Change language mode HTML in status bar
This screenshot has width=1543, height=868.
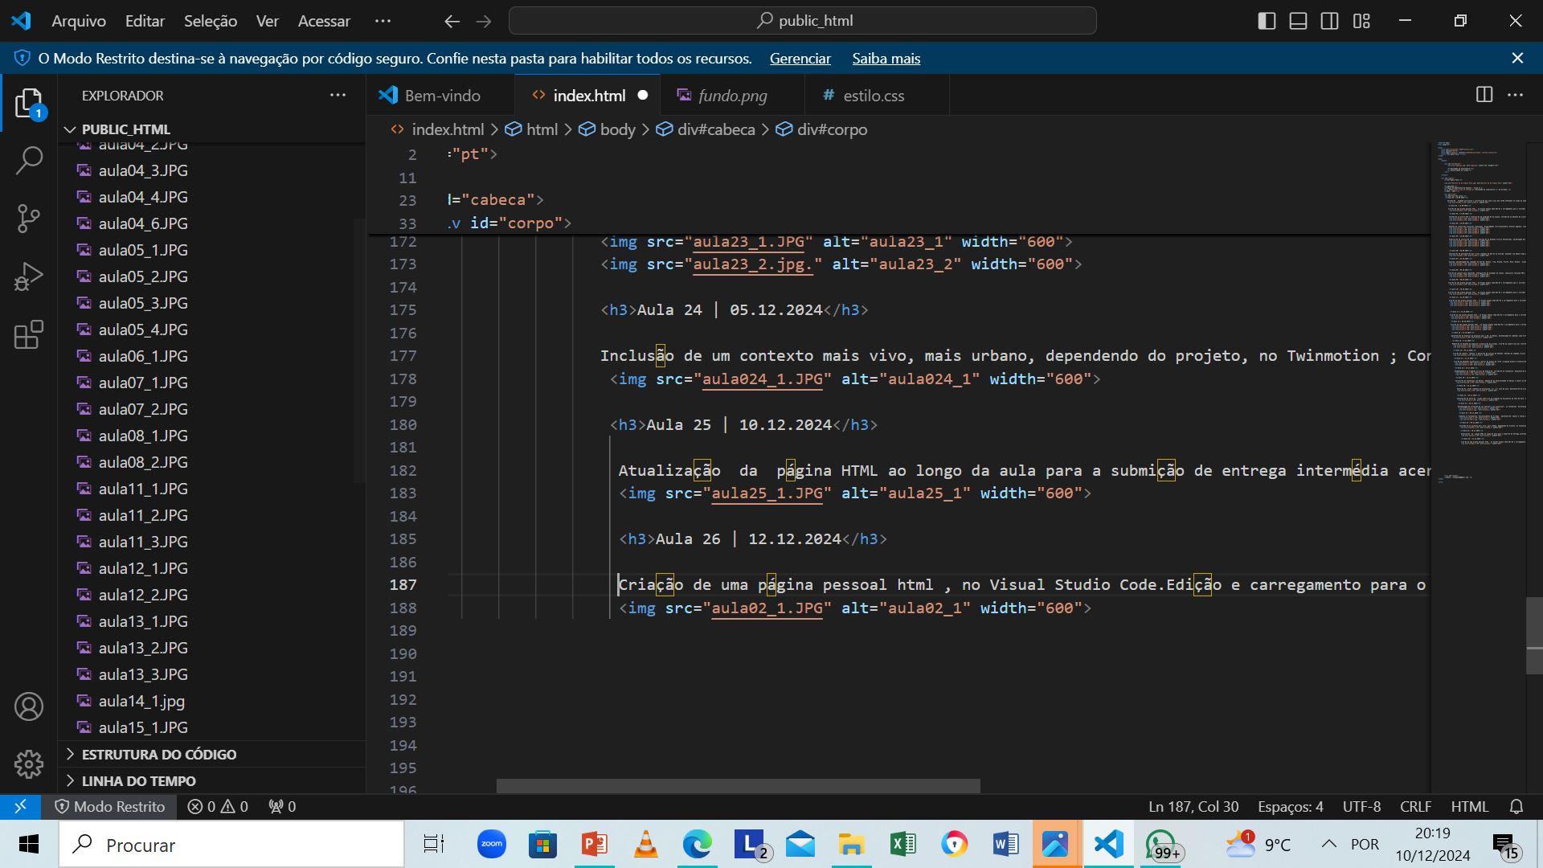coord(1469,806)
